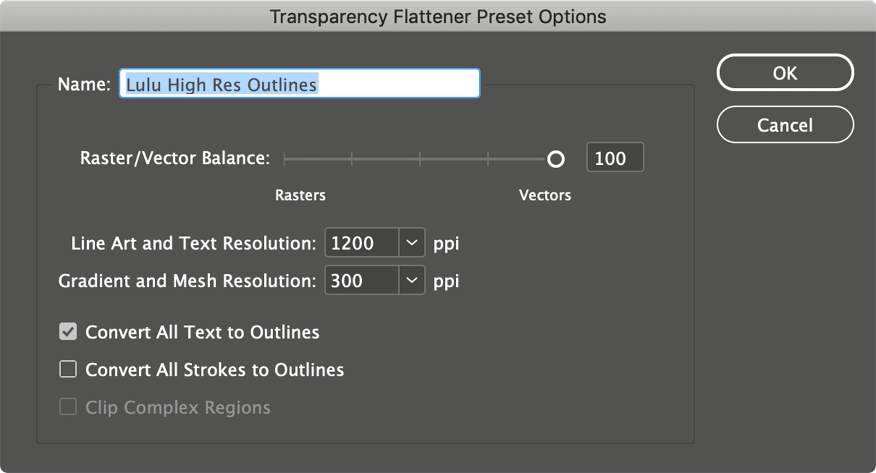Click the first quarter tick on the balance slider
This screenshot has width=876, height=473.
click(352, 159)
